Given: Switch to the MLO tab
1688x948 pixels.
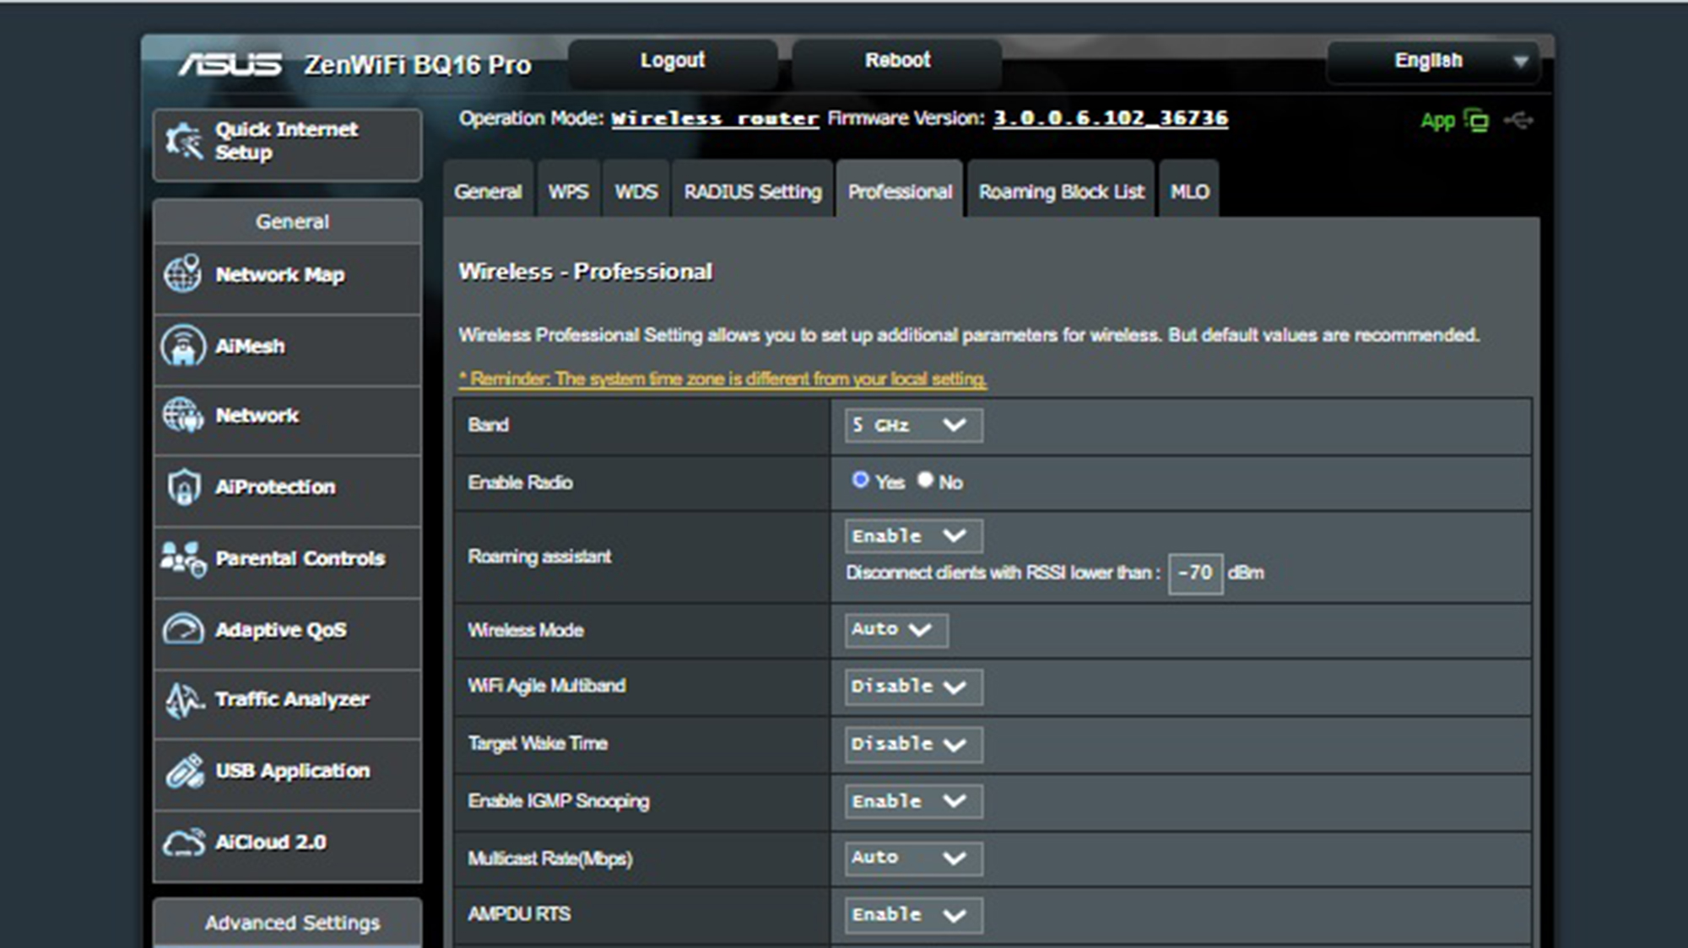Looking at the screenshot, I should (1189, 191).
